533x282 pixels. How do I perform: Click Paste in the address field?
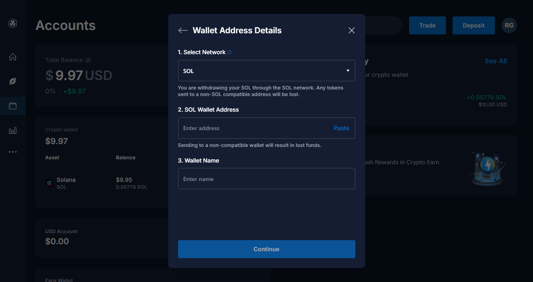(341, 128)
